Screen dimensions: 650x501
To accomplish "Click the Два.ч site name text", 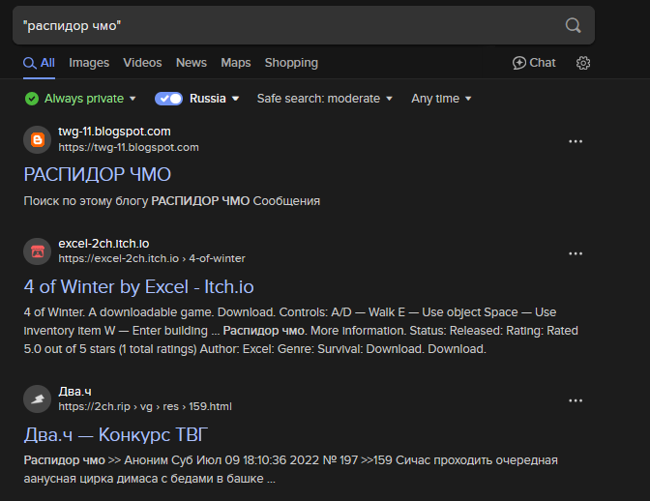I will pos(75,391).
